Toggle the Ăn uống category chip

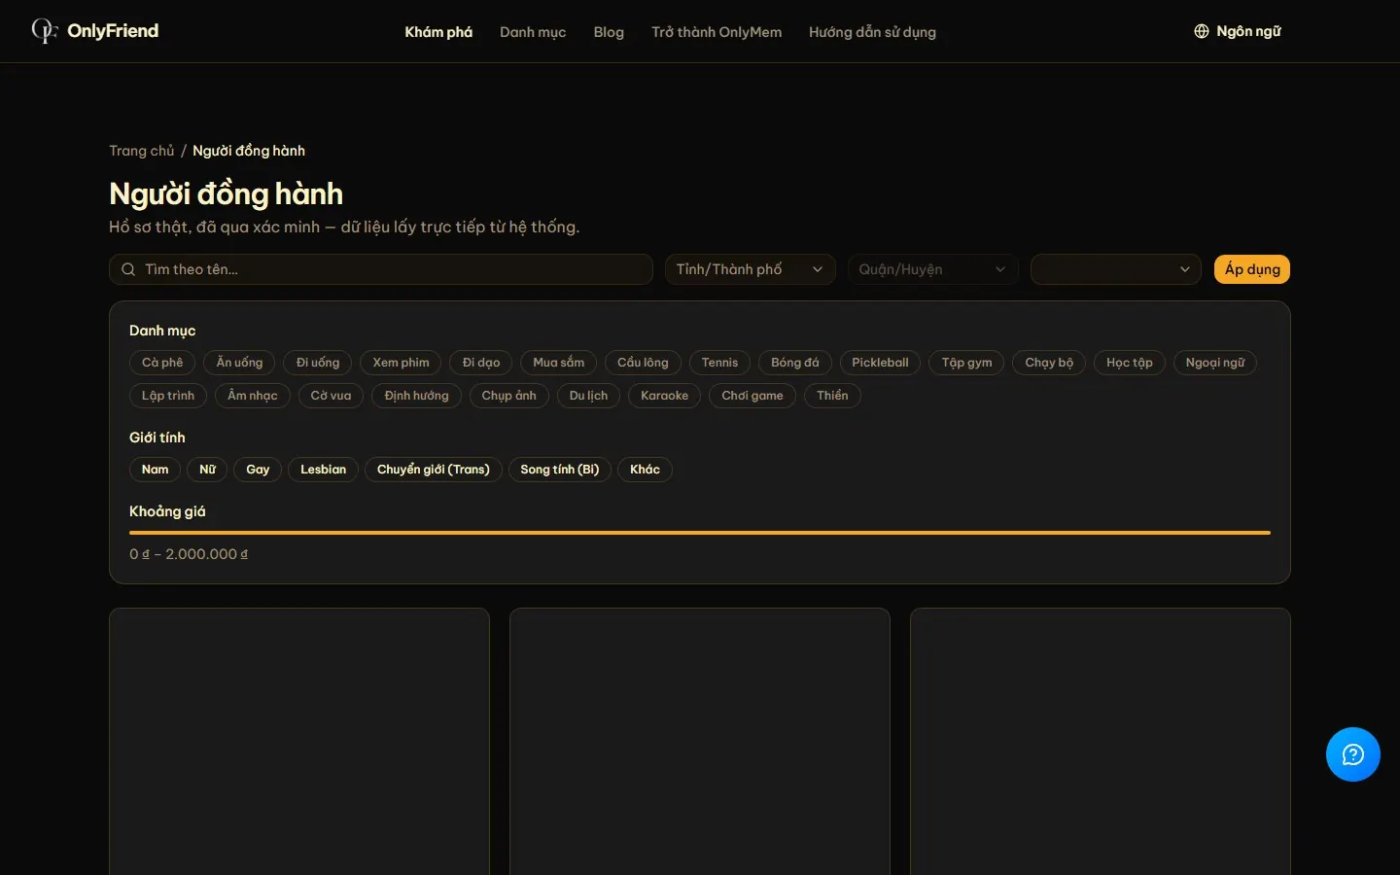[x=239, y=363]
